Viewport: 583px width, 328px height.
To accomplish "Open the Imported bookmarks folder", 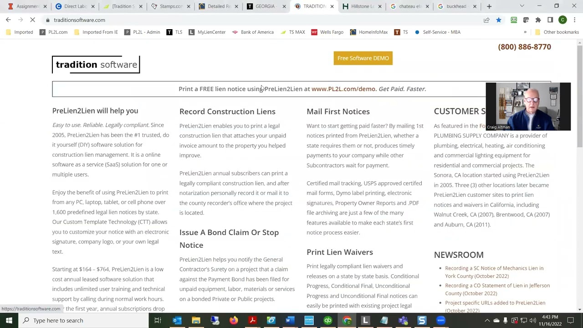I will [x=20, y=32].
